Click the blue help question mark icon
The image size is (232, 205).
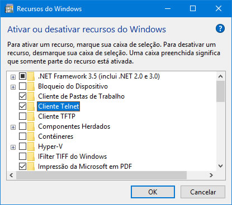click(x=220, y=28)
